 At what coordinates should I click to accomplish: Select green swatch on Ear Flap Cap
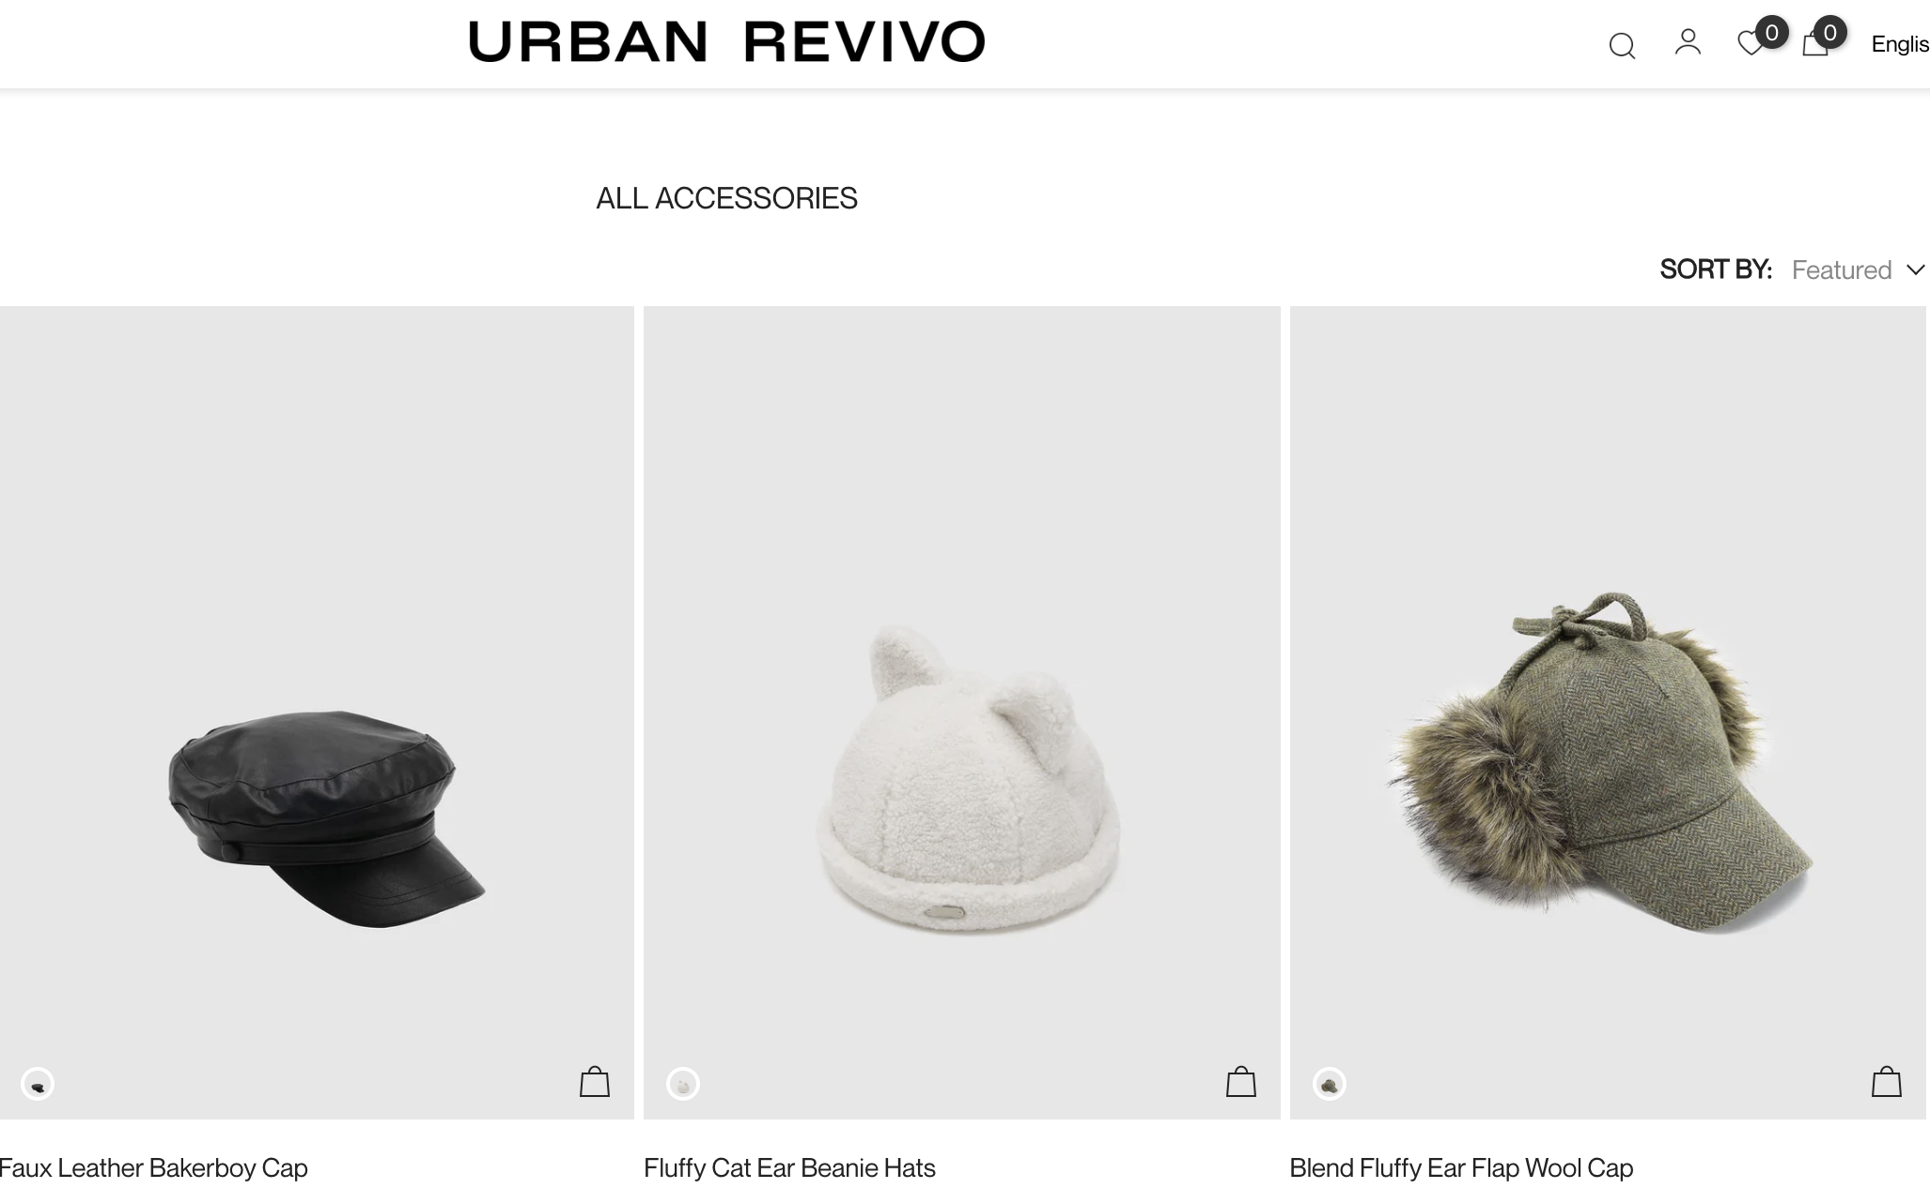pyautogui.click(x=1330, y=1085)
